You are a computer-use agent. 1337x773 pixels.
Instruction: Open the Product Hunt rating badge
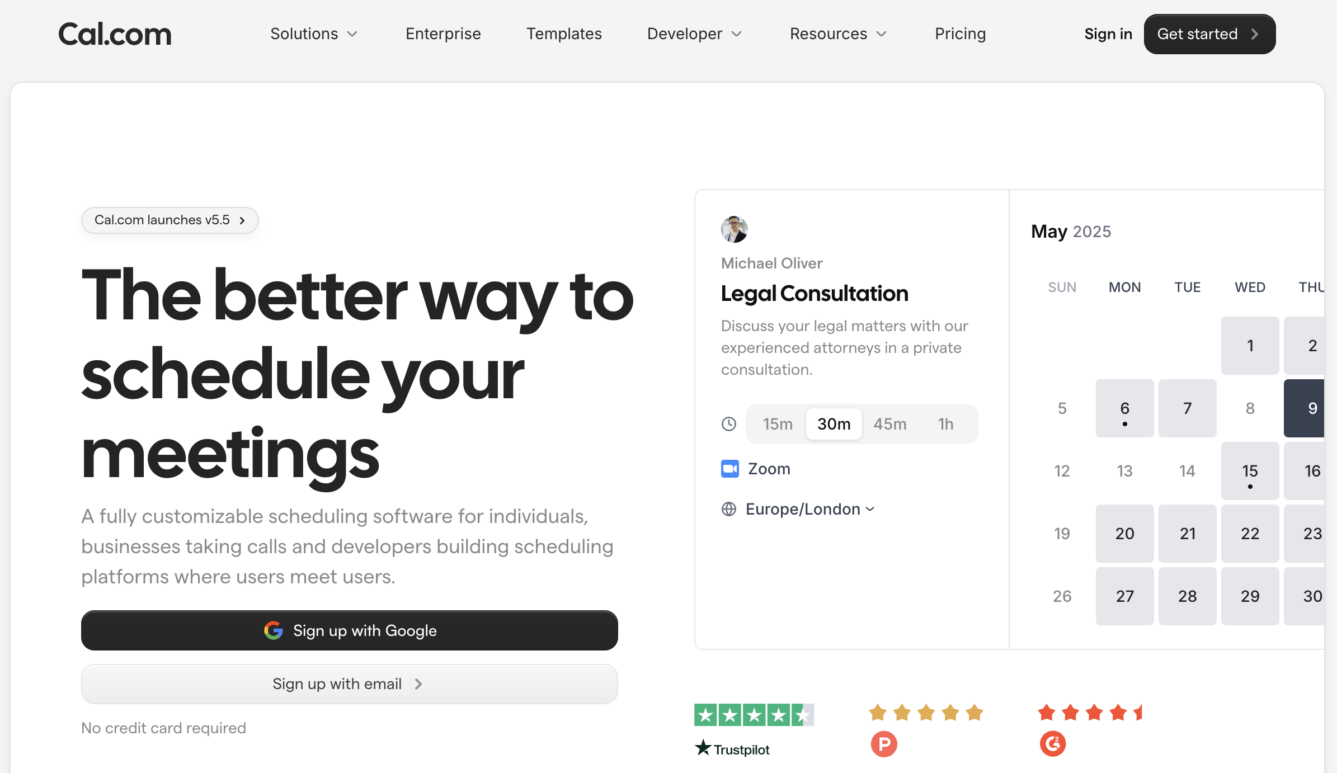coord(926,730)
